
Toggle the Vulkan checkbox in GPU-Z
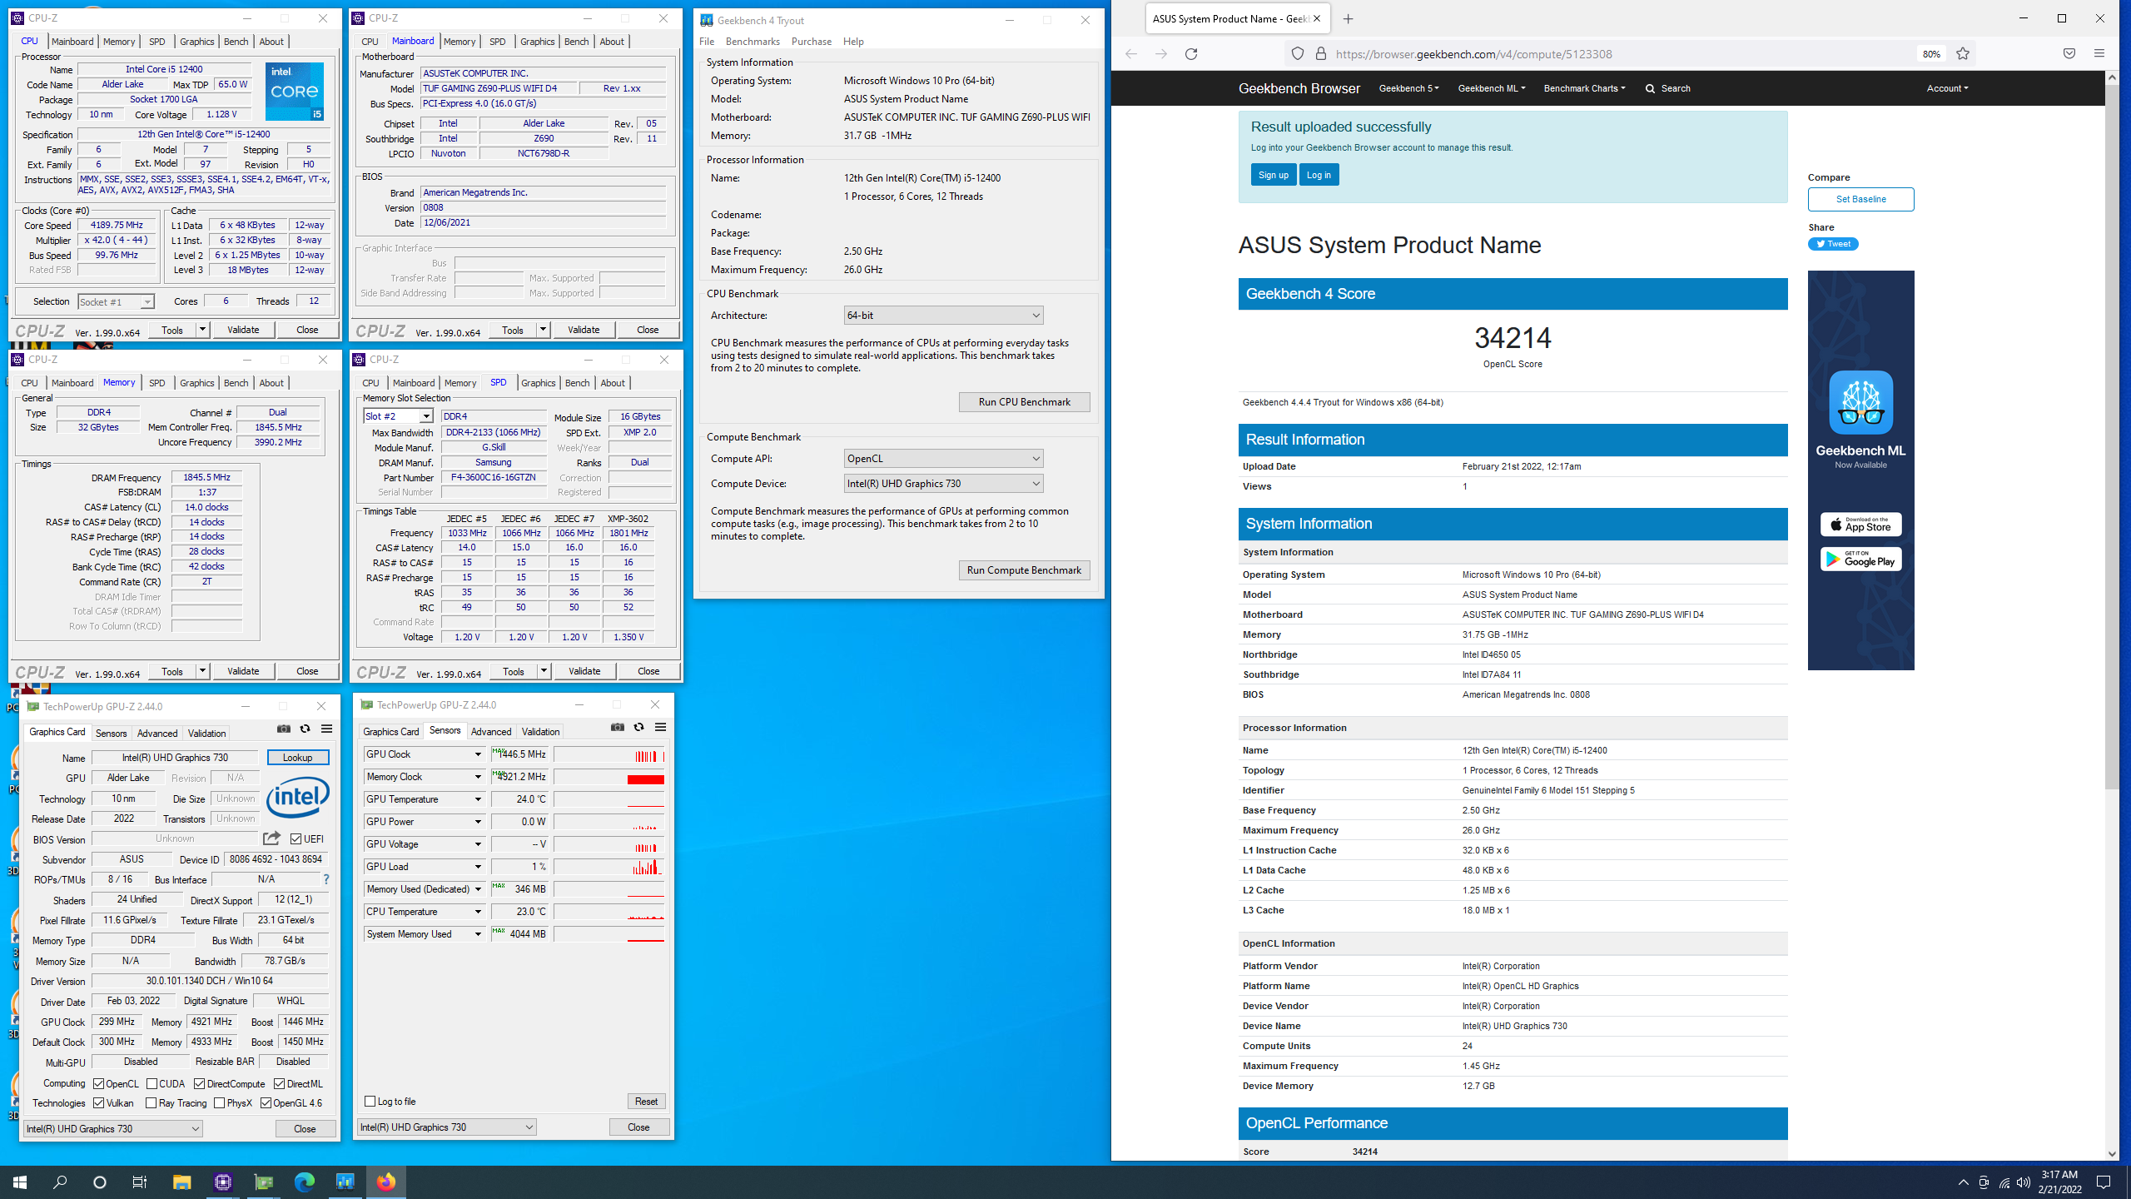point(99,1103)
